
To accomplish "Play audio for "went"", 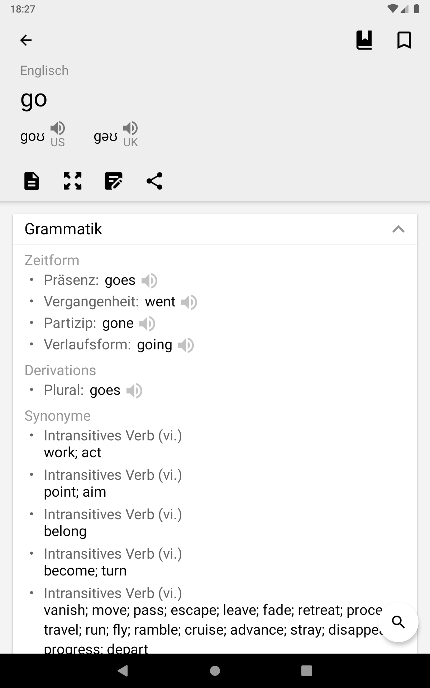I will tap(189, 302).
